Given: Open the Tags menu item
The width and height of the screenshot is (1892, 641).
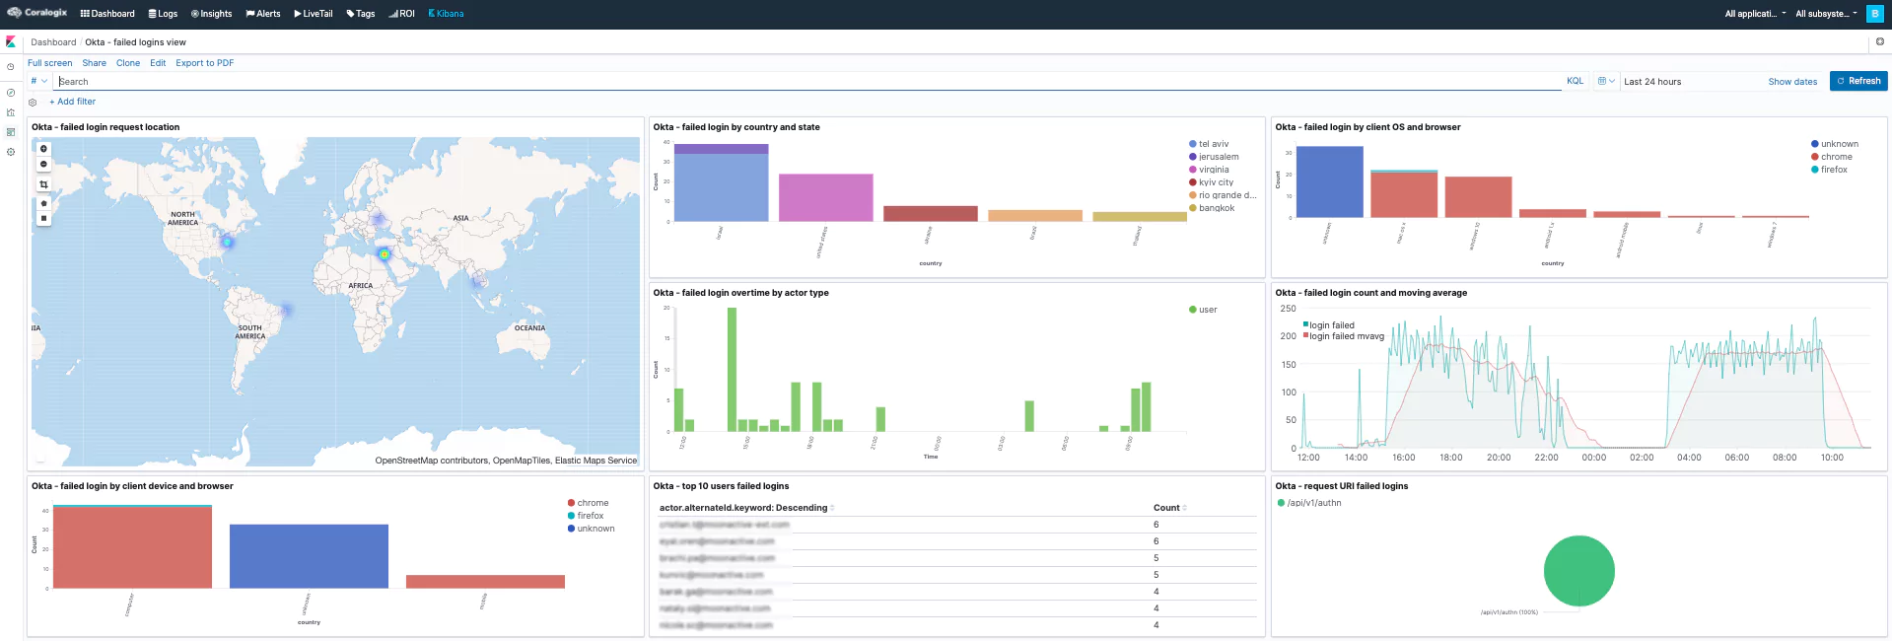Looking at the screenshot, I should (361, 14).
